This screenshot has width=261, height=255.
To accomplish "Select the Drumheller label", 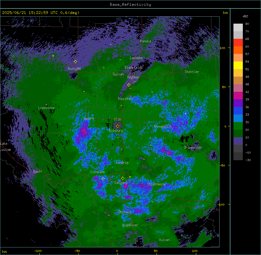I will click(x=193, y=147).
